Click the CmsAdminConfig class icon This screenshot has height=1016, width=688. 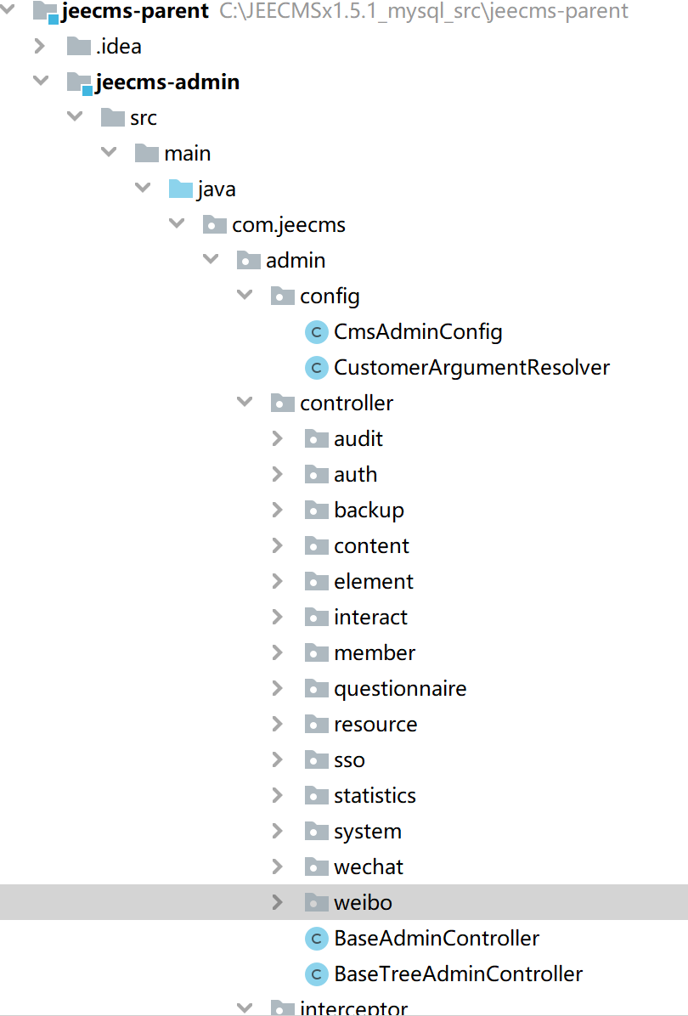(316, 332)
